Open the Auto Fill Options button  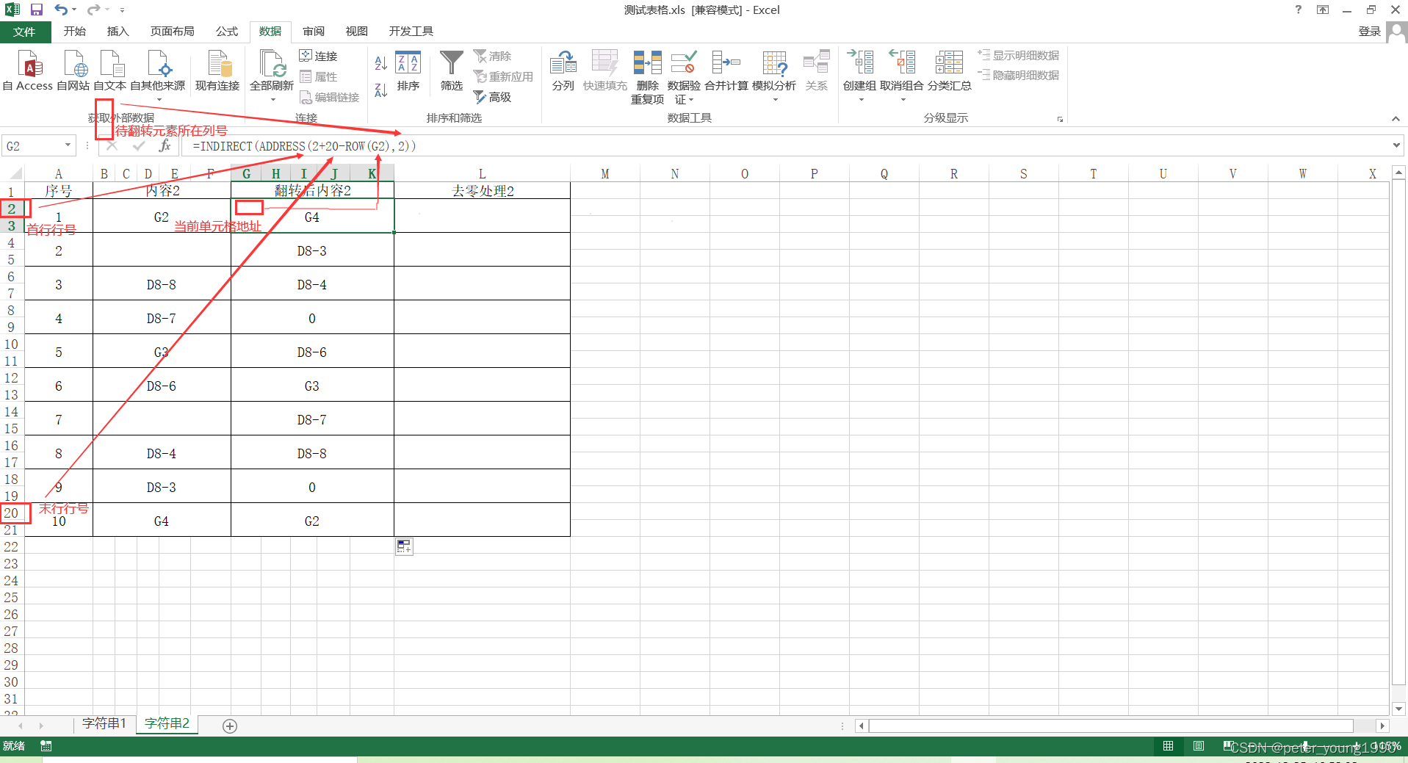(404, 546)
